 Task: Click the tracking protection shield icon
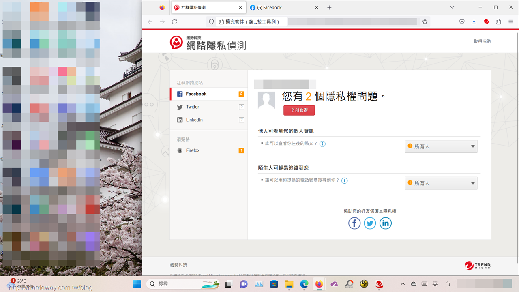point(211,22)
